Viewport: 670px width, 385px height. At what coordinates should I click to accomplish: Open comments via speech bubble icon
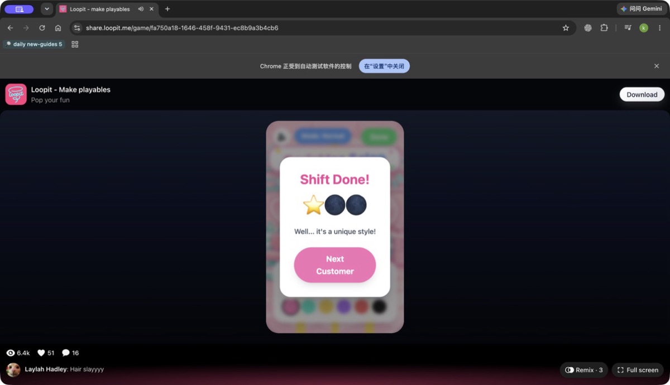(66, 353)
